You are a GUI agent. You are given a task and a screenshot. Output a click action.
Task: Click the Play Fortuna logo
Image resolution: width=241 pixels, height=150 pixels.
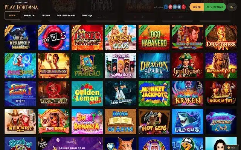click(x=21, y=6)
